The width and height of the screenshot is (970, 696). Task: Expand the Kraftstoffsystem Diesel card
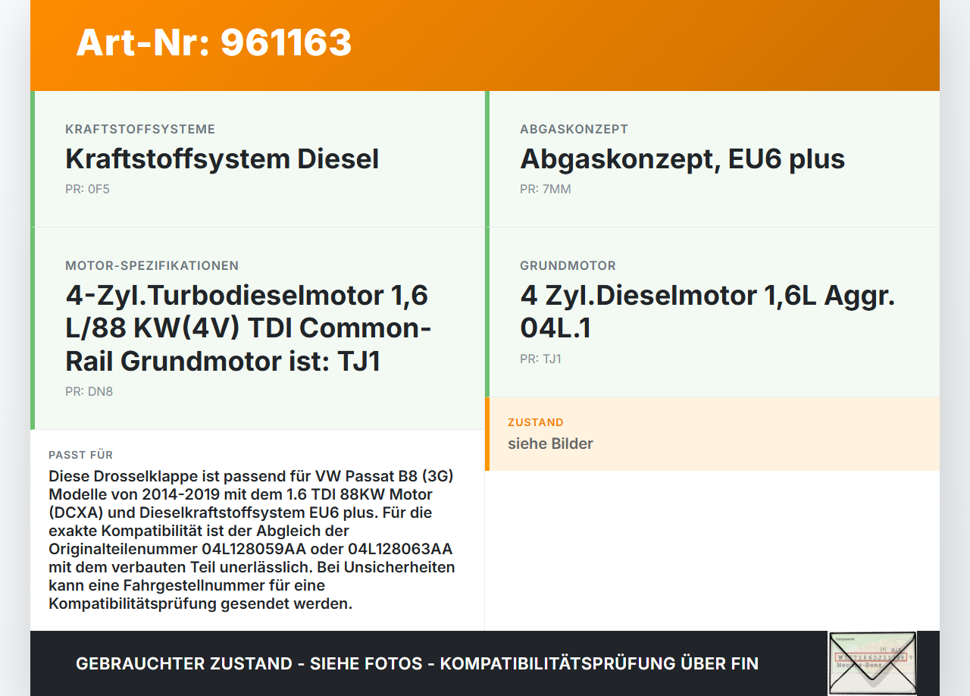(258, 159)
